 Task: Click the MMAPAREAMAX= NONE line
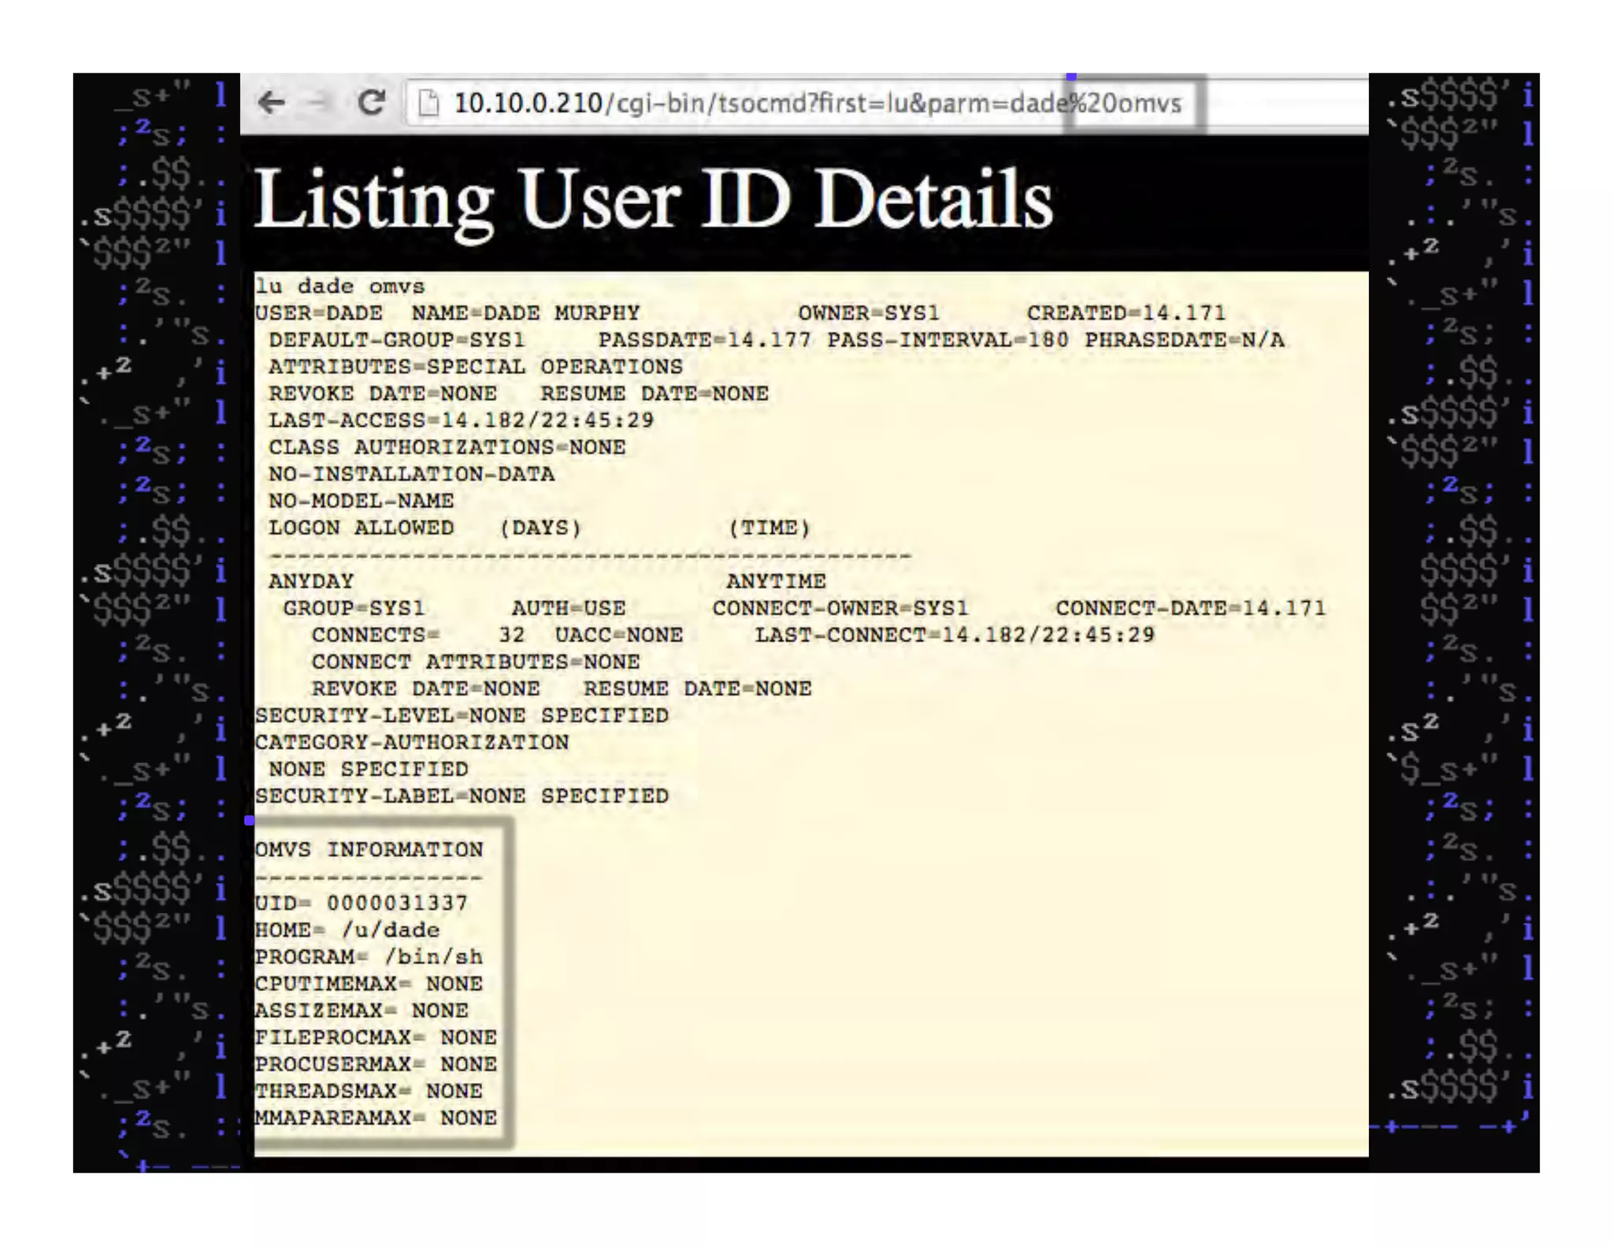tap(375, 1118)
